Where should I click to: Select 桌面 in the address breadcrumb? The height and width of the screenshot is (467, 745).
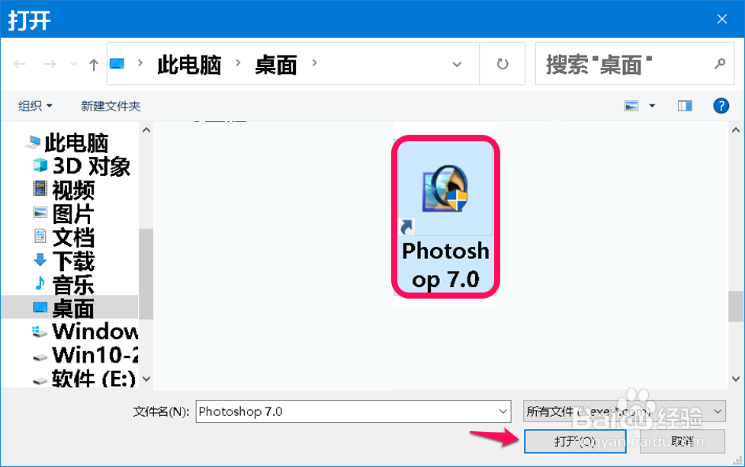point(276,65)
